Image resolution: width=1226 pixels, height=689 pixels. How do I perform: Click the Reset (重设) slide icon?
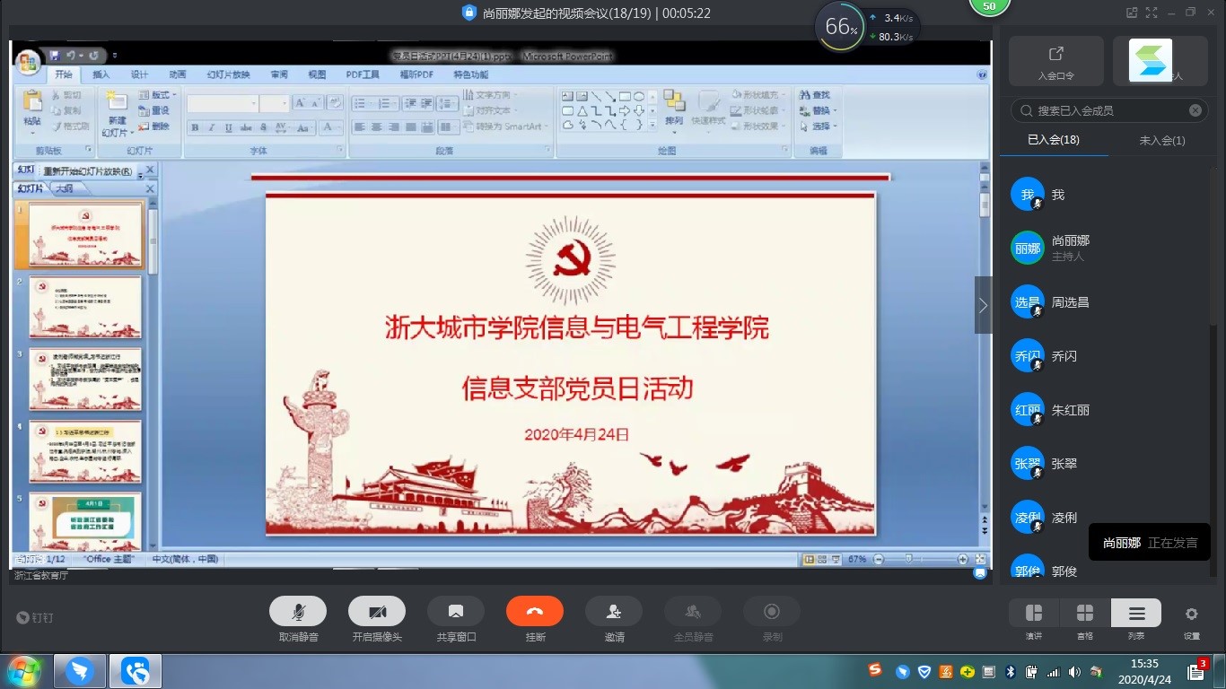point(144,110)
